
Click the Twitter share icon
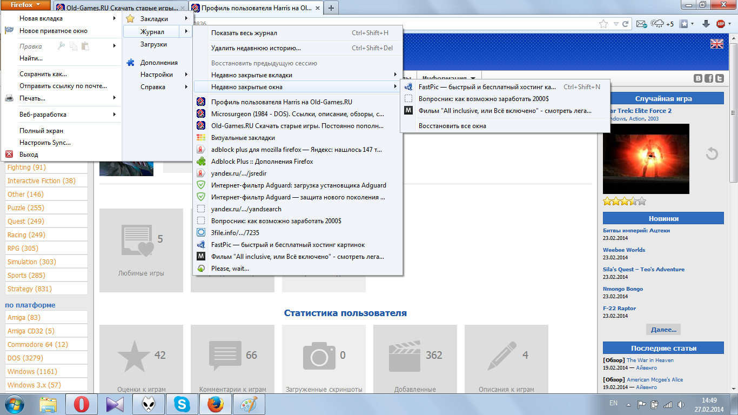pyautogui.click(x=719, y=78)
